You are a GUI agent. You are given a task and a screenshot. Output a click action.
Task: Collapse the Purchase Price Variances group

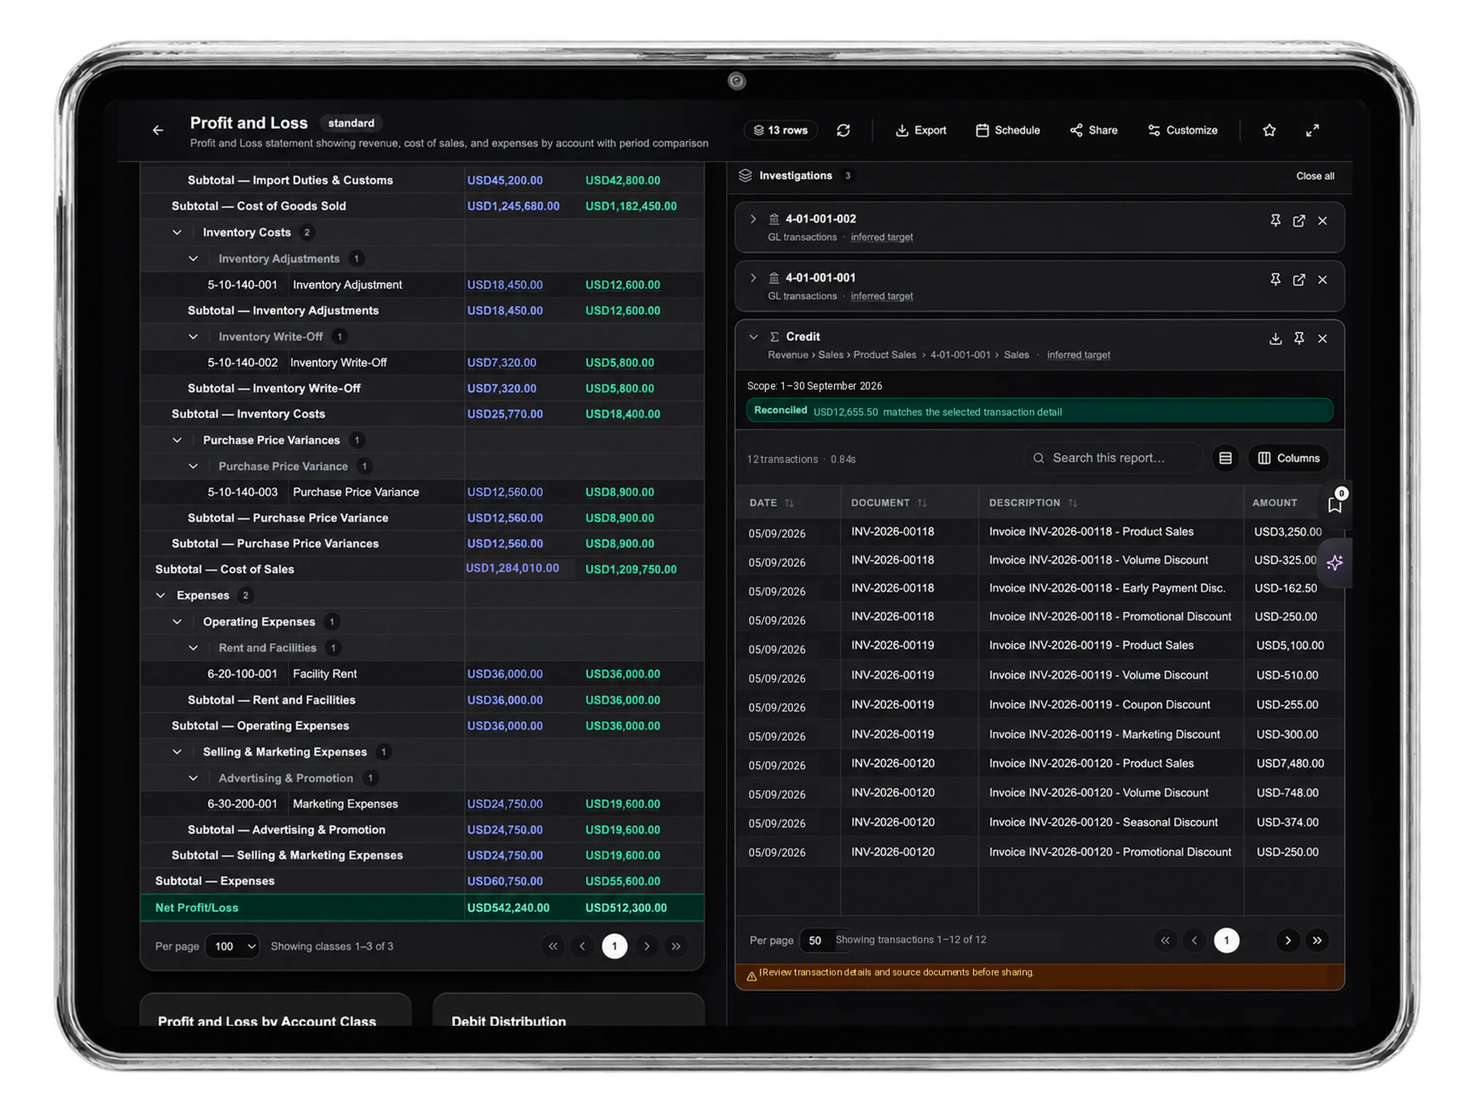point(176,441)
